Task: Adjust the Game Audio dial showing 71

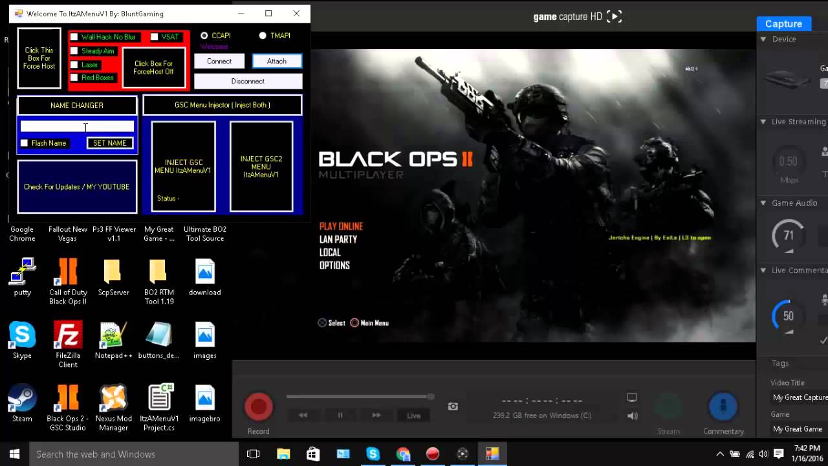Action: coord(789,236)
